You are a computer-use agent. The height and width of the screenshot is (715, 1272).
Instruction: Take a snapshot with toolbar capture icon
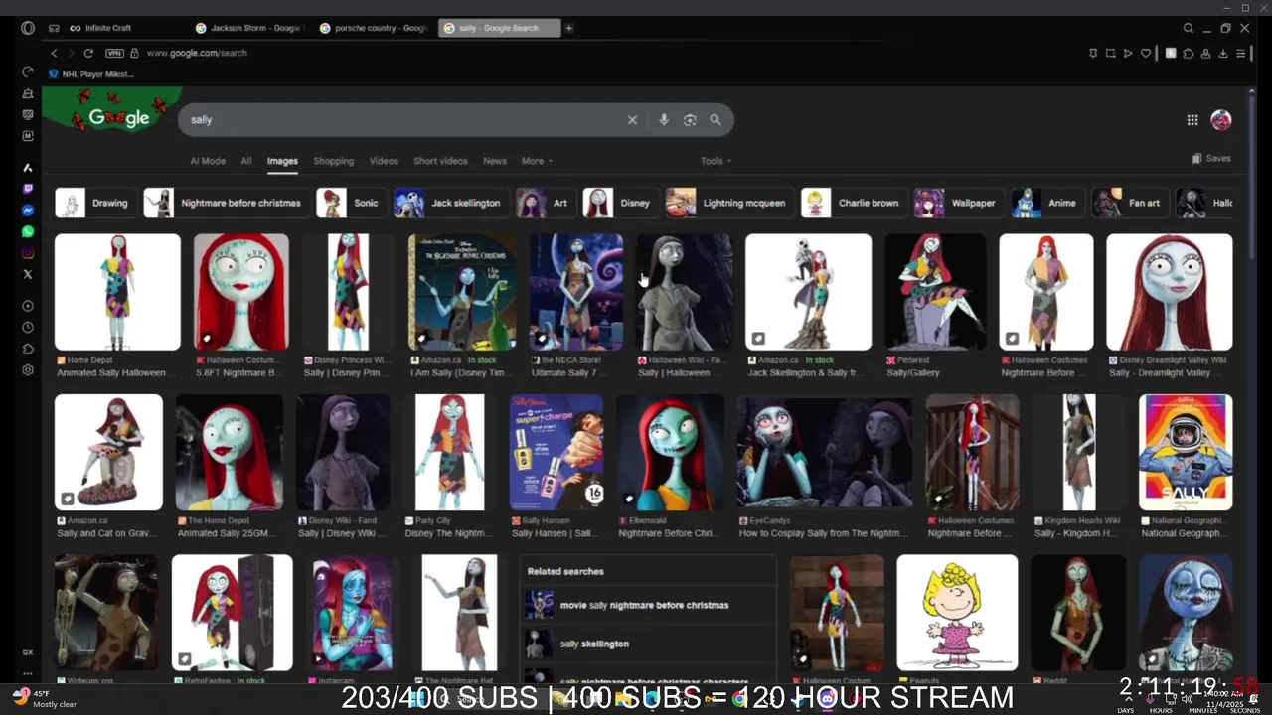[1110, 54]
